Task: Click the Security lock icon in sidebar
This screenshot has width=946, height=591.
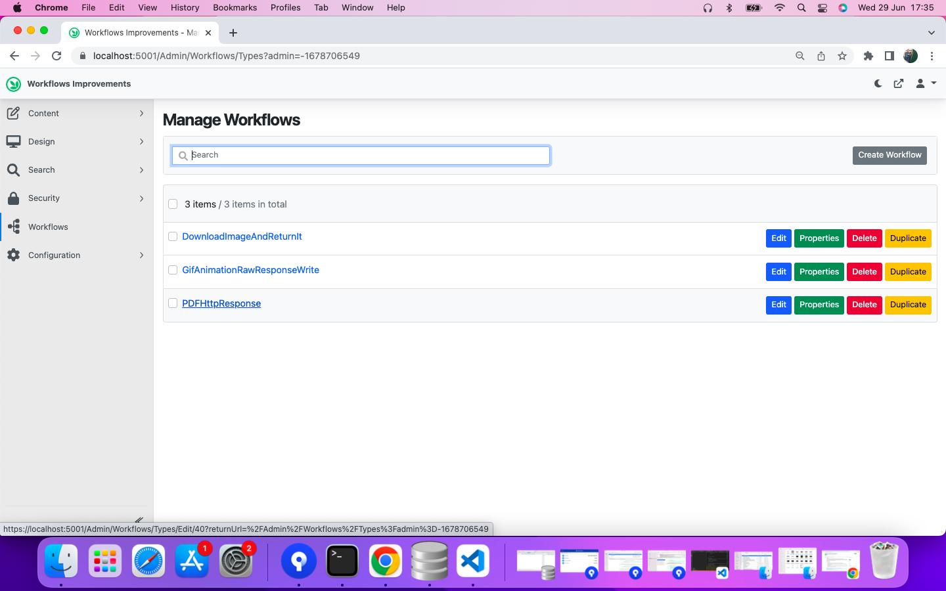Action: coord(13,198)
